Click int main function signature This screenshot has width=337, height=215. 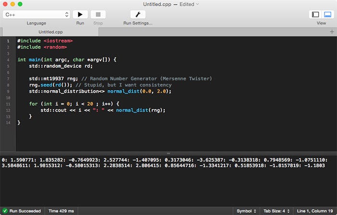pyautogui.click(x=67, y=60)
